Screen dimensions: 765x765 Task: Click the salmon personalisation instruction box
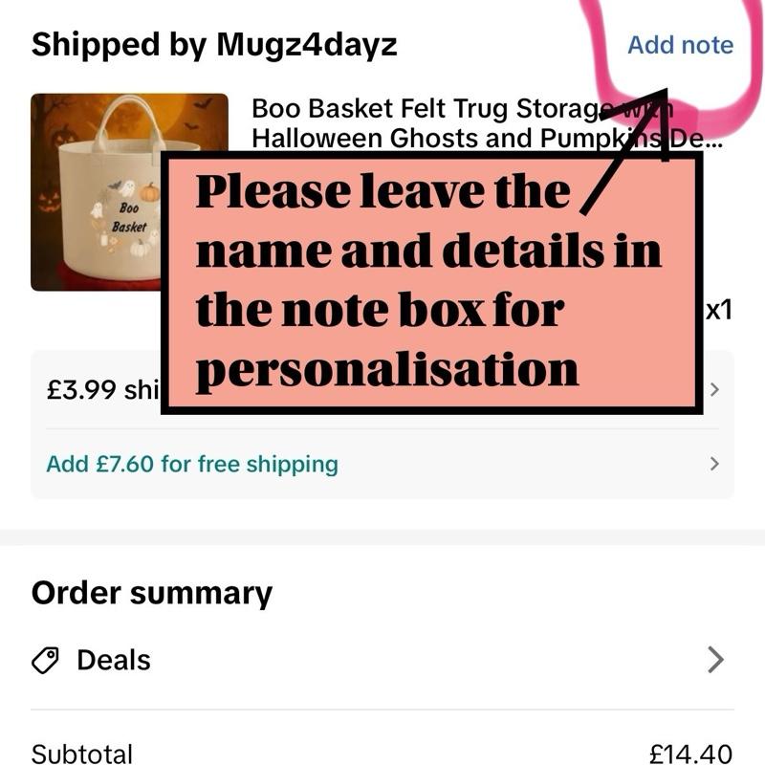[432, 283]
